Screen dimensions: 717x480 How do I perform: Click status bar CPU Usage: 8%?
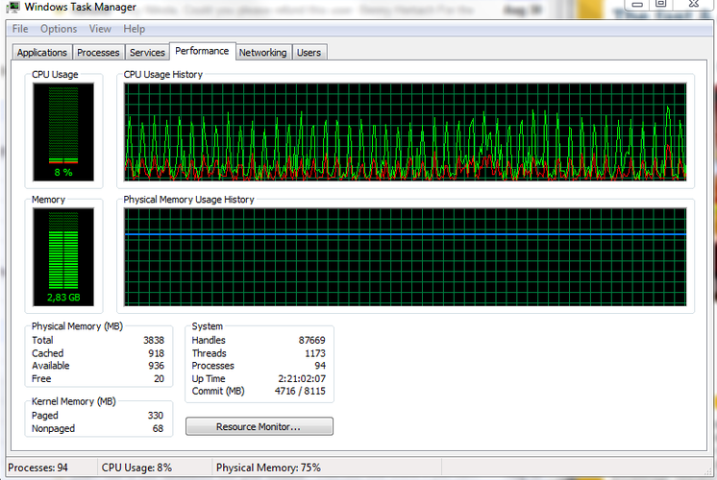pos(136,468)
